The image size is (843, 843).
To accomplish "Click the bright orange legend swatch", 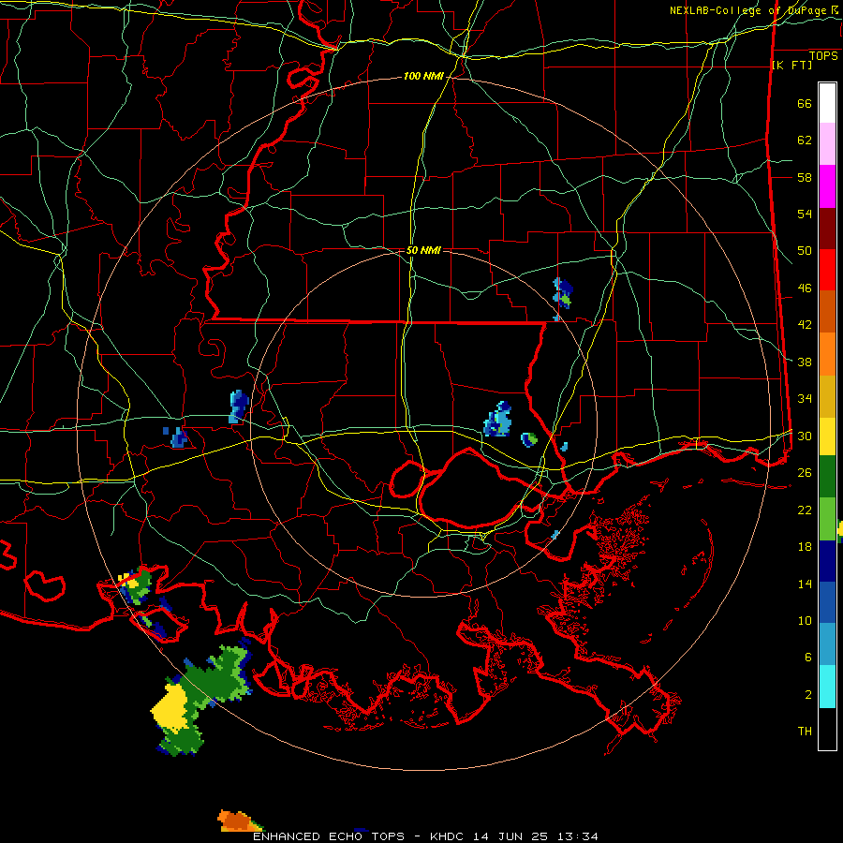I will (827, 354).
